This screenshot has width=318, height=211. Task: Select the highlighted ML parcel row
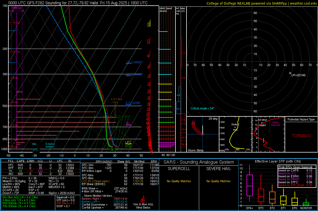tap(41, 171)
